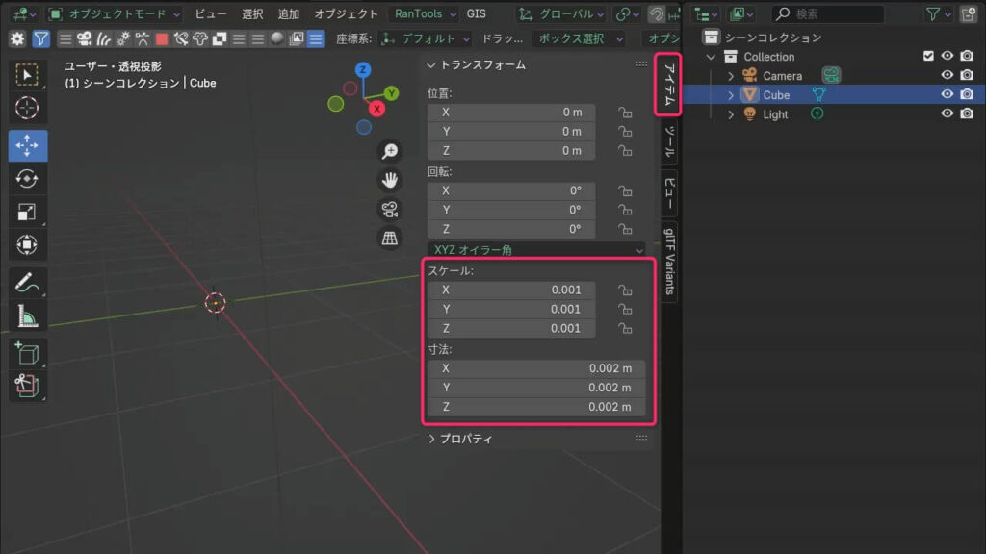Open the RanTools dropdown menu
This screenshot has width=986, height=554.
[x=425, y=13]
